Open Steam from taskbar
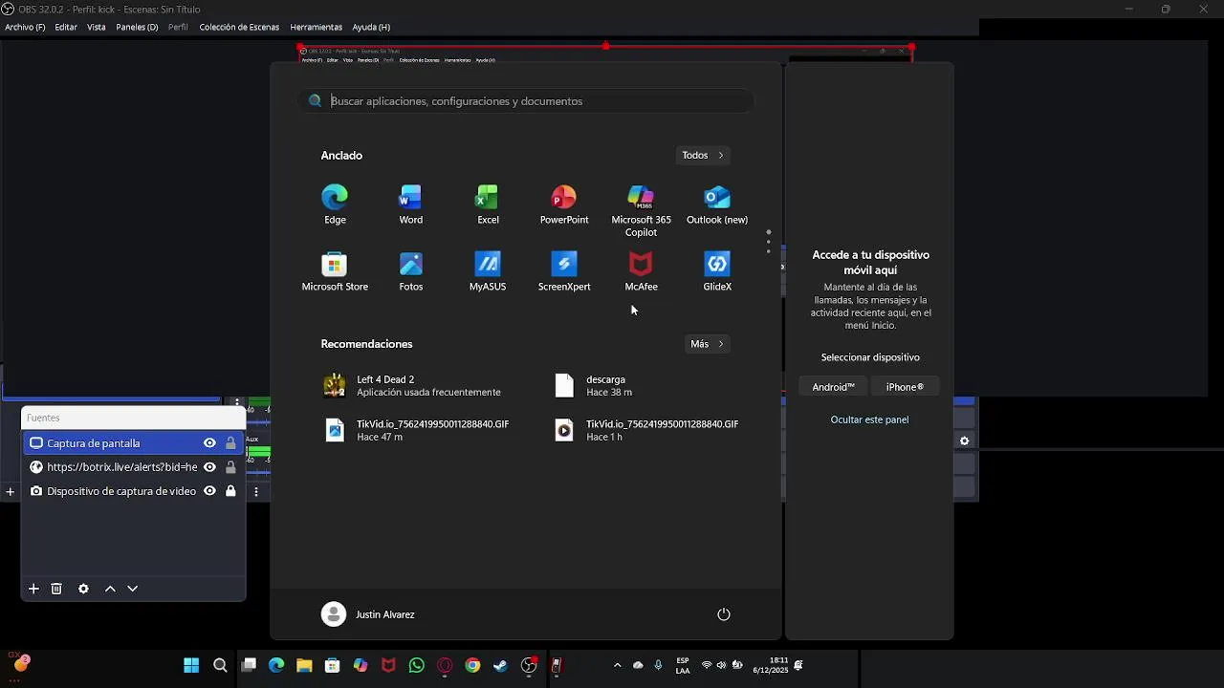This screenshot has height=688, width=1224. click(500, 666)
